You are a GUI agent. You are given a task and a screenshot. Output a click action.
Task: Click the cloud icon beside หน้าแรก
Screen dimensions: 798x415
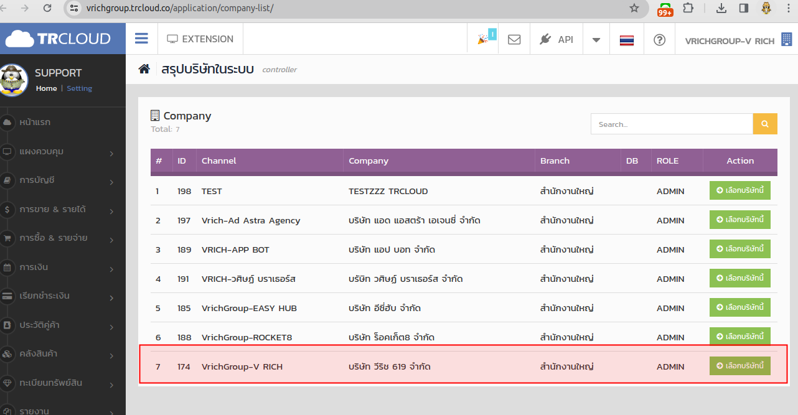(7, 123)
